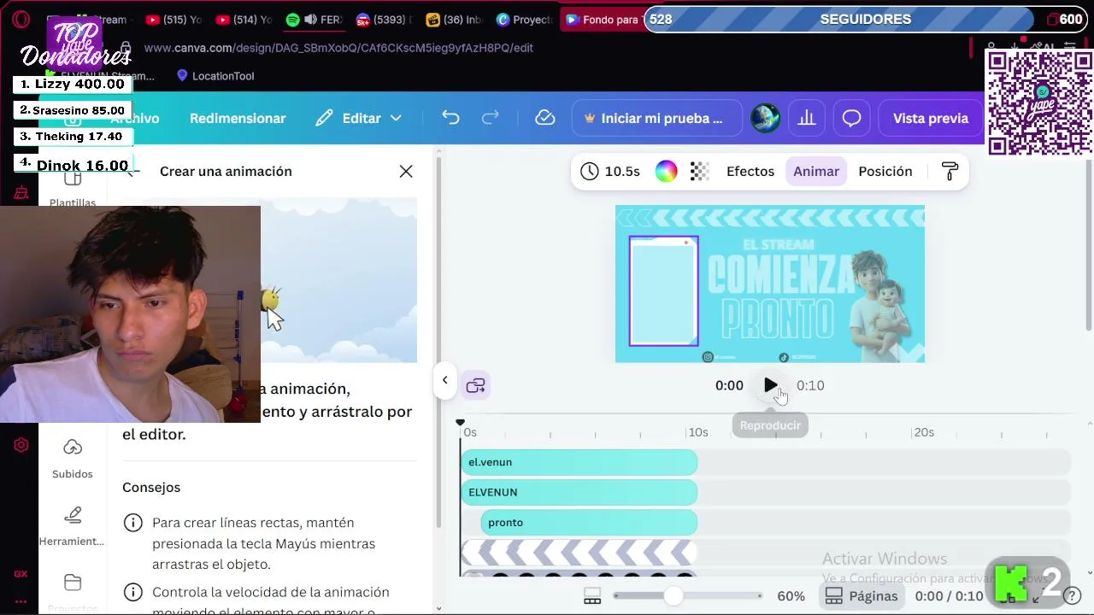This screenshot has height=615, width=1094.
Task: Open the color wheel picker
Action: point(666,172)
